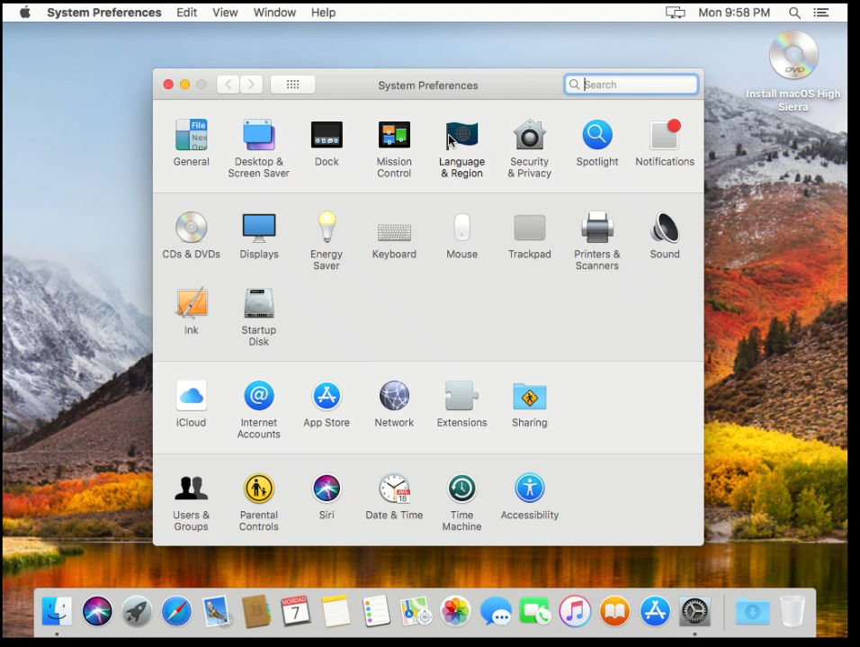Screen dimensions: 860x647
Task: Open Ink preferences pane
Action: click(191, 310)
